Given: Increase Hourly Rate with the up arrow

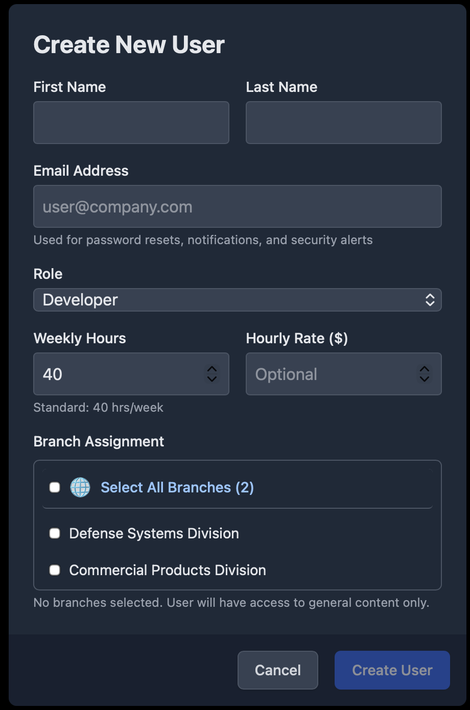Looking at the screenshot, I should (x=424, y=369).
